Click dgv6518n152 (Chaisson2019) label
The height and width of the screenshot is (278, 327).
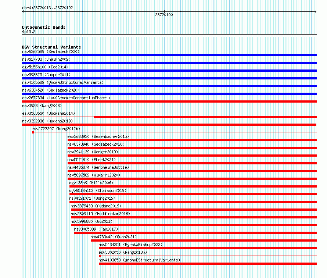(98, 190)
